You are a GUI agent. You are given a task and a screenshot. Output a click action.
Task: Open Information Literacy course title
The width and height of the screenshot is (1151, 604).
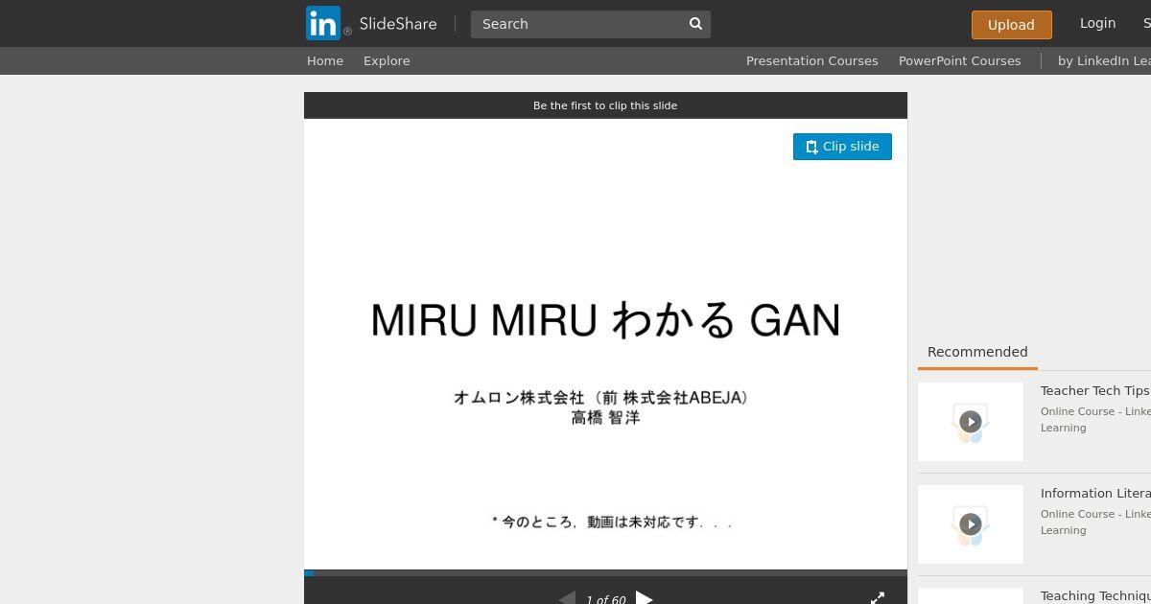click(x=1095, y=493)
